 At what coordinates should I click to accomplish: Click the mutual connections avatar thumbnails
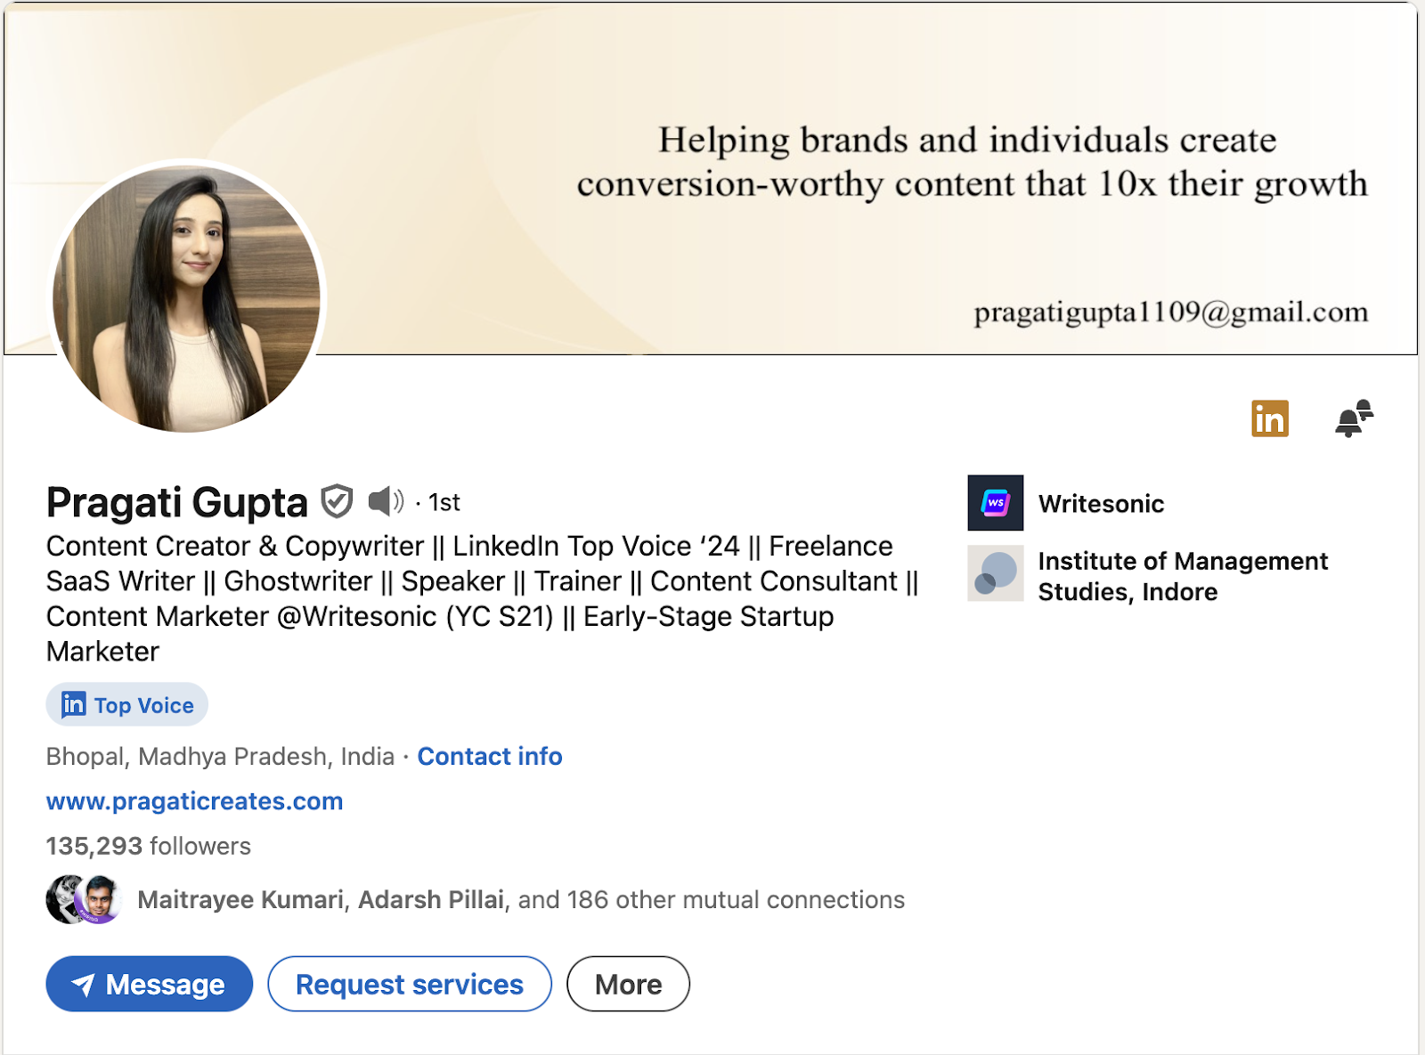84,899
